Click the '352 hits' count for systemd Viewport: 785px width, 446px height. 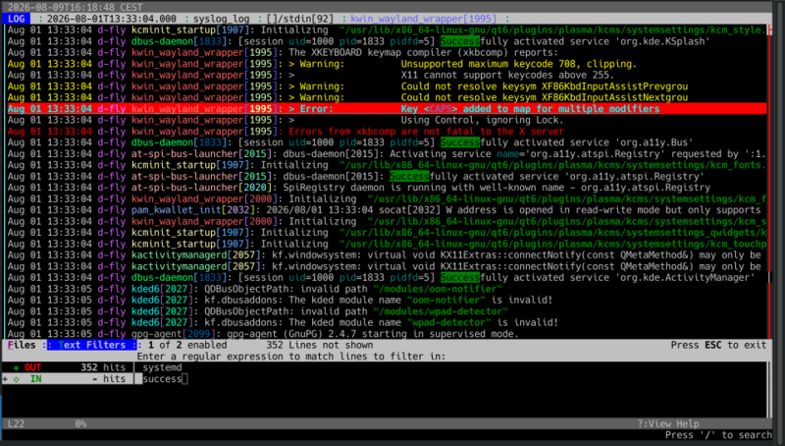103,367
